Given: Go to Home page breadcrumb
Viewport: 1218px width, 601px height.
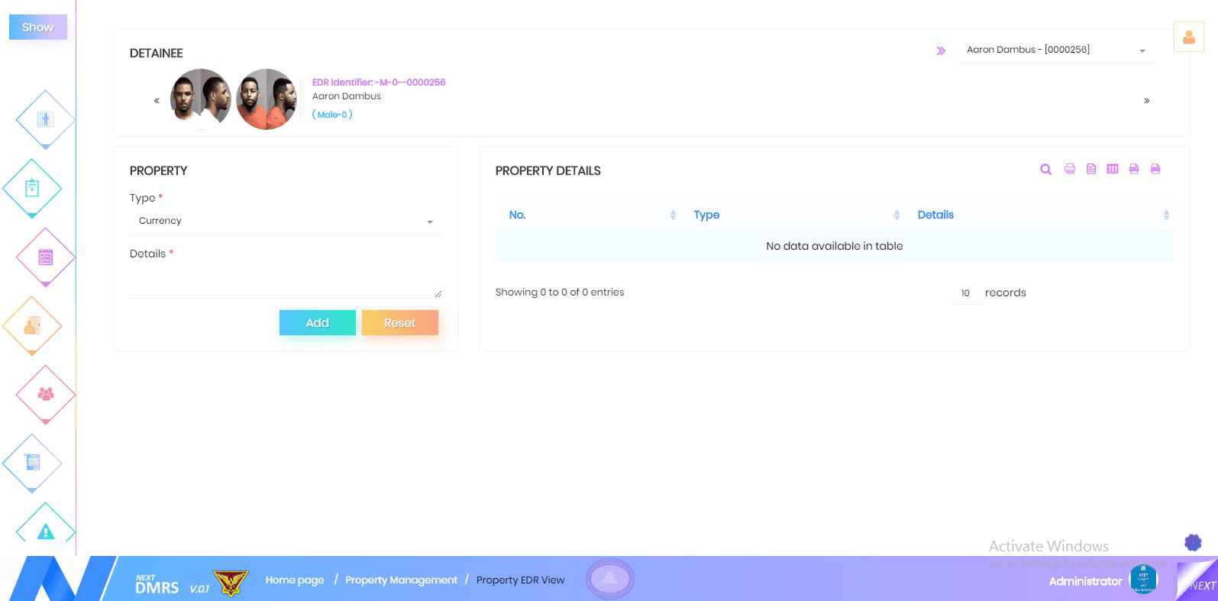Looking at the screenshot, I should click(294, 580).
